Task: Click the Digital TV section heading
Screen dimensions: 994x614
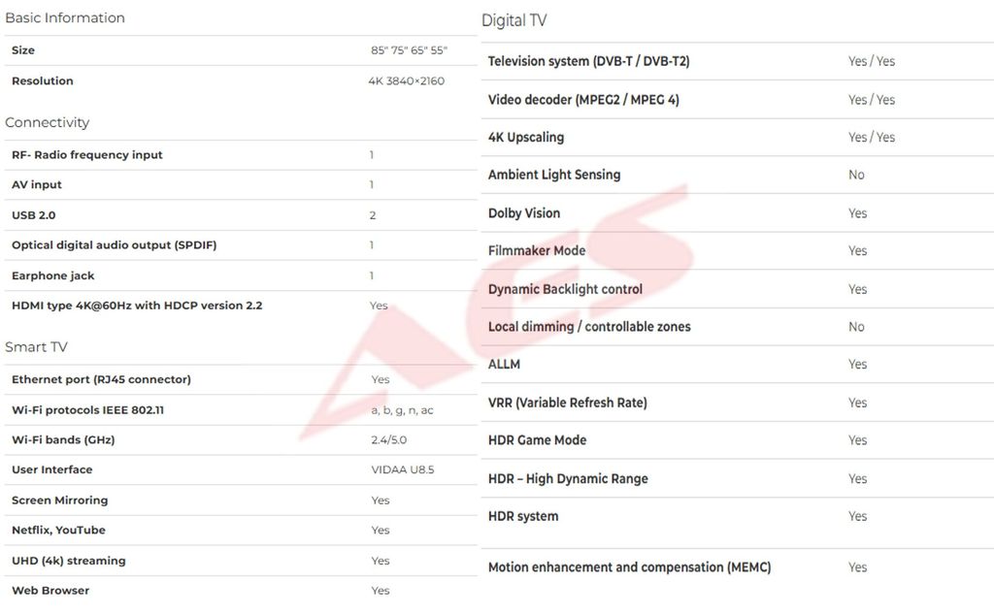Action: click(514, 20)
